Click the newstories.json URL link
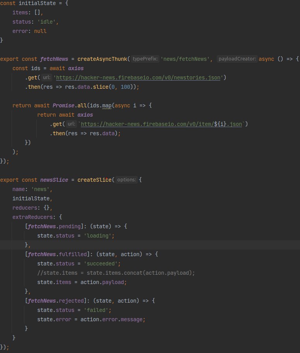This screenshot has height=353, width=300. [138, 77]
